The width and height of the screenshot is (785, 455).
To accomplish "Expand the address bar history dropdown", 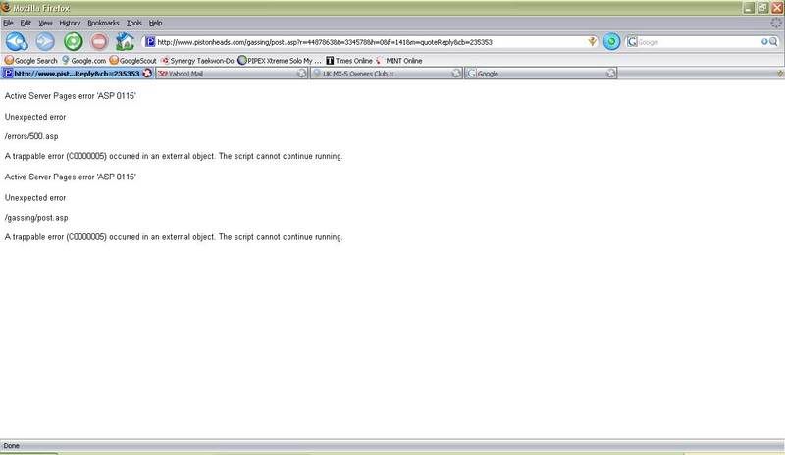I will 592,42.
